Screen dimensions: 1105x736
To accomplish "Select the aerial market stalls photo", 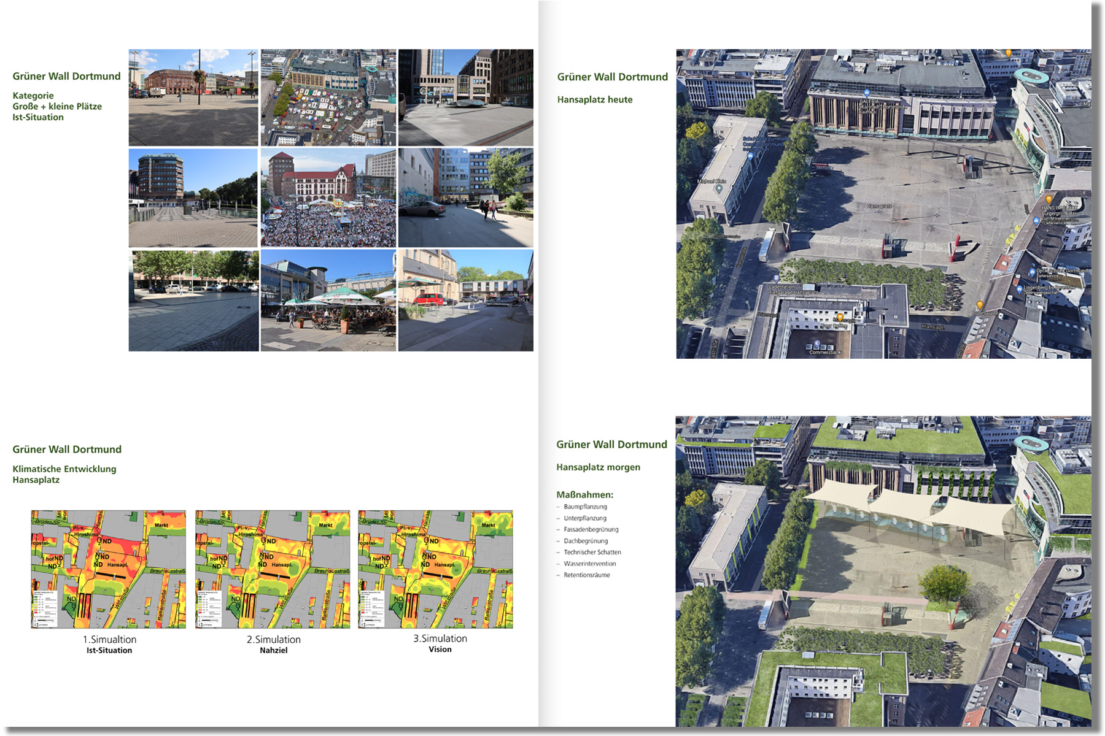I will (328, 97).
